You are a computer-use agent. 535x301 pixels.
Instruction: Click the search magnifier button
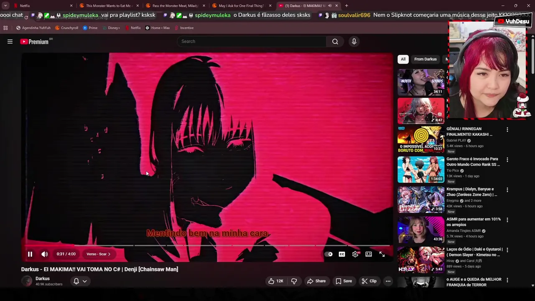click(335, 41)
